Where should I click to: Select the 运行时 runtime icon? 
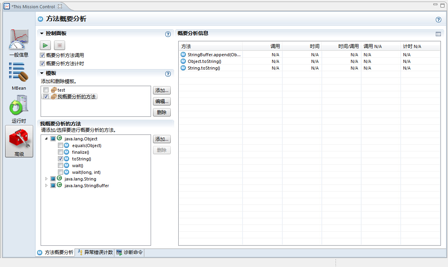pos(19,105)
